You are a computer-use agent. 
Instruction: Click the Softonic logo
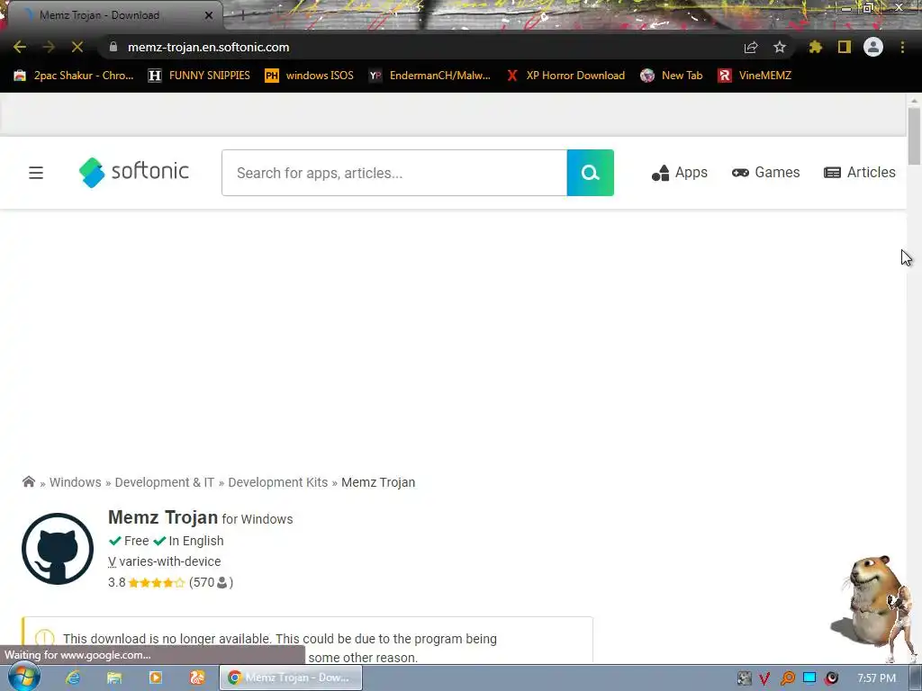pyautogui.click(x=134, y=172)
